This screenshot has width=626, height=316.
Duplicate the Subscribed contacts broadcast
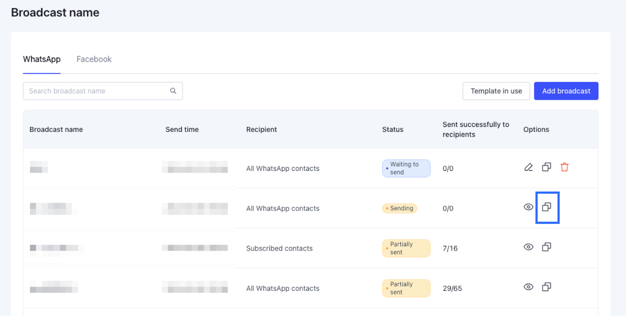(x=547, y=247)
